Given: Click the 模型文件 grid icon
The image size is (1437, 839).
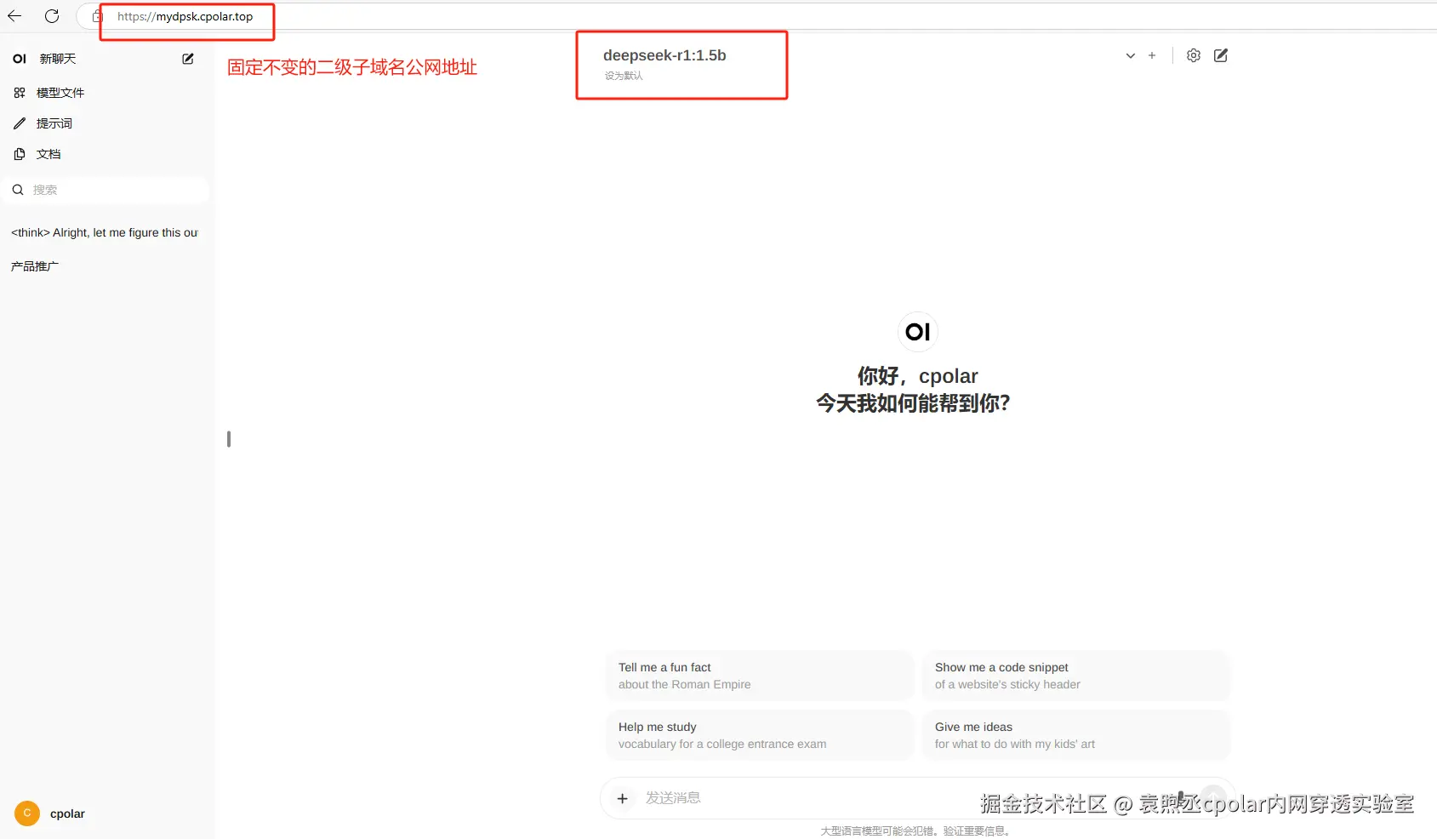Looking at the screenshot, I should click(20, 93).
